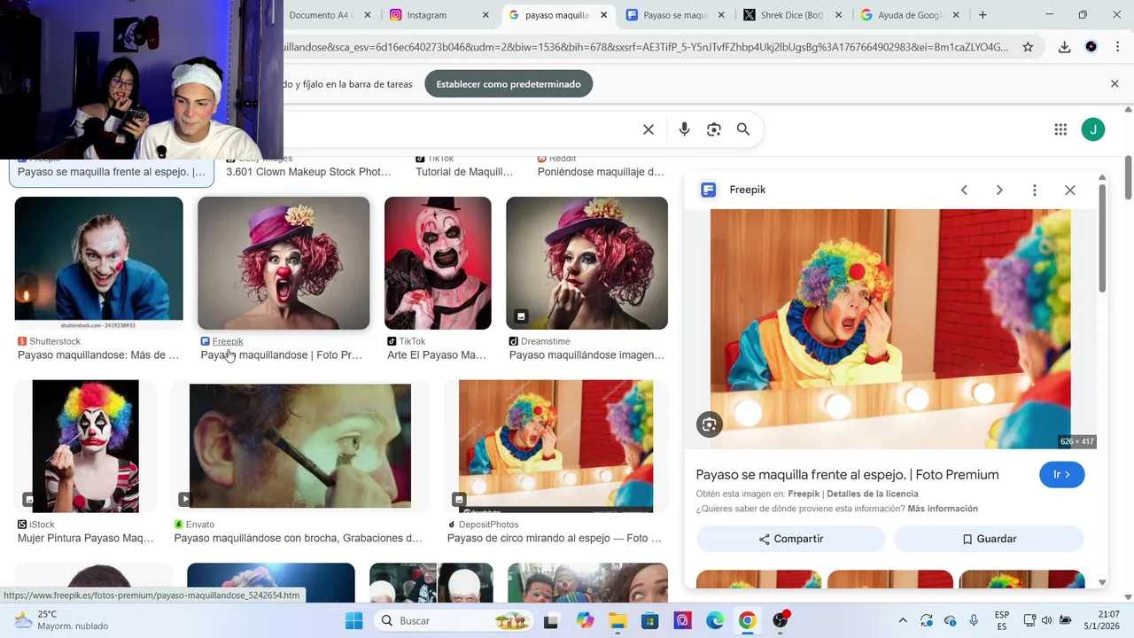The height and width of the screenshot is (638, 1134).
Task: Open more options in image preview panel
Action: (x=1034, y=190)
